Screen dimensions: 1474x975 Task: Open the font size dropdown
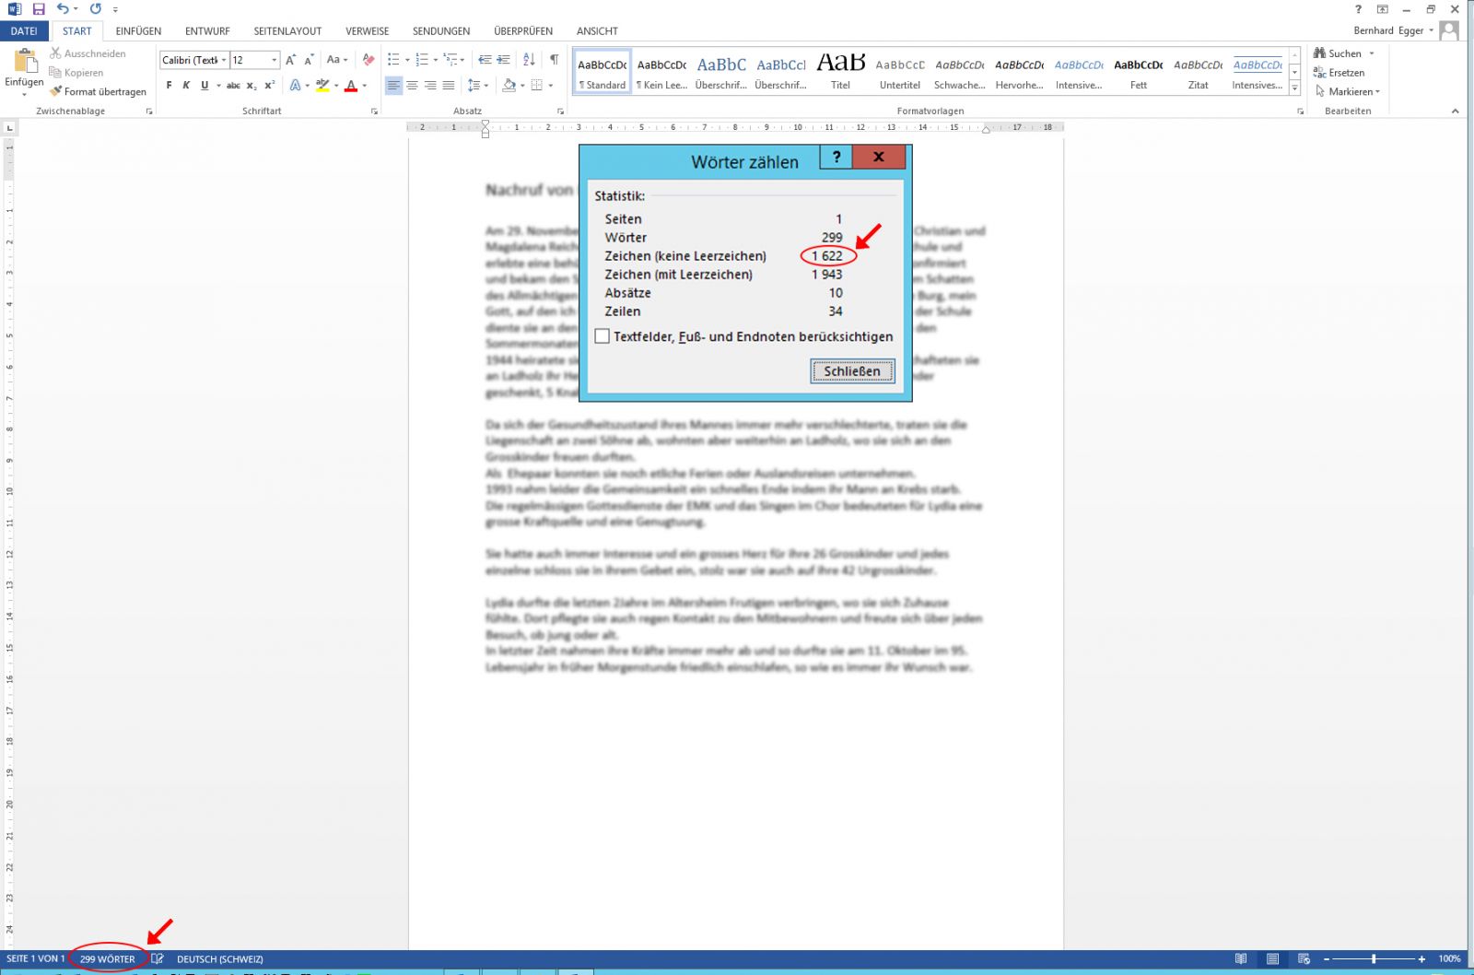pyautogui.click(x=274, y=60)
